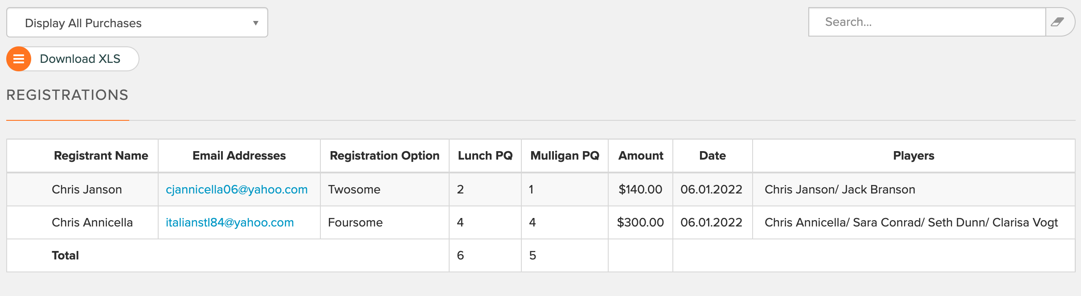The width and height of the screenshot is (1081, 296).
Task: Click the orange hamburger download icon
Action: coord(19,59)
